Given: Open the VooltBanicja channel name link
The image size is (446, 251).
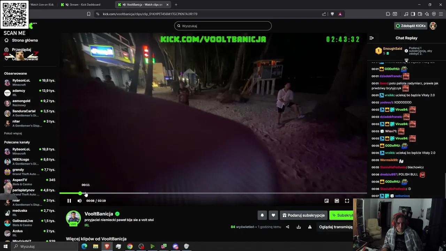Looking at the screenshot, I should tap(99, 214).
